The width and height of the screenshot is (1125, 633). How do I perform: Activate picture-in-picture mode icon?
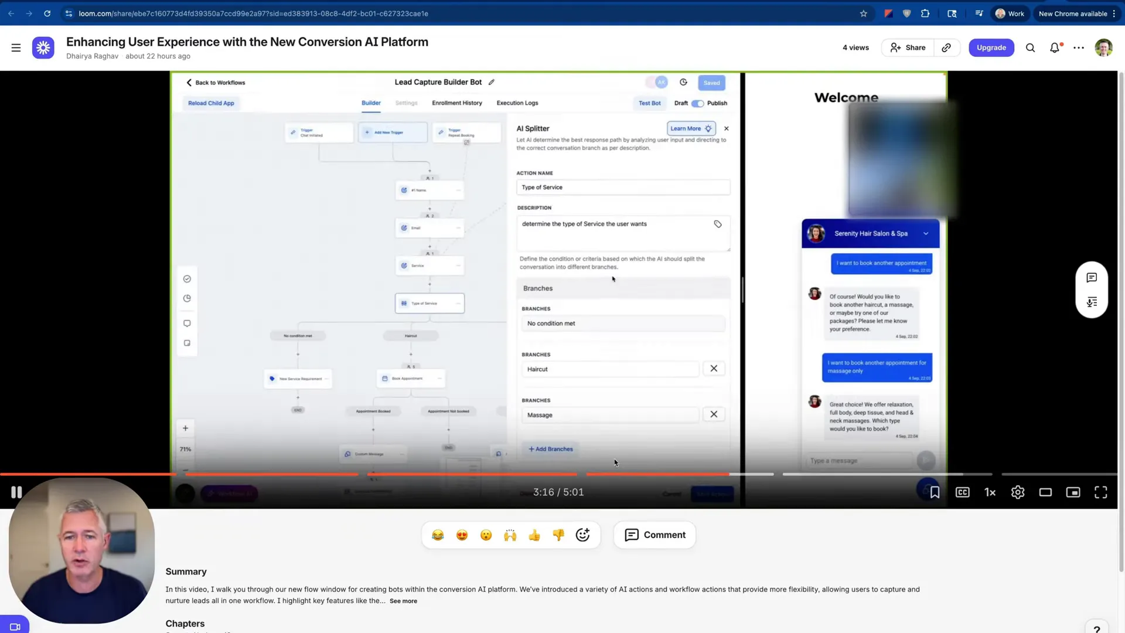pyautogui.click(x=1073, y=492)
